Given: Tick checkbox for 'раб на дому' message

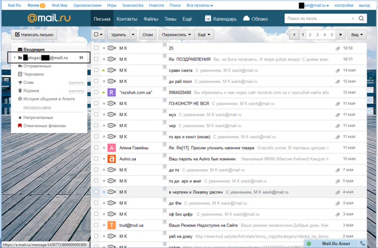Looking at the screenshot, I should click(x=96, y=236).
